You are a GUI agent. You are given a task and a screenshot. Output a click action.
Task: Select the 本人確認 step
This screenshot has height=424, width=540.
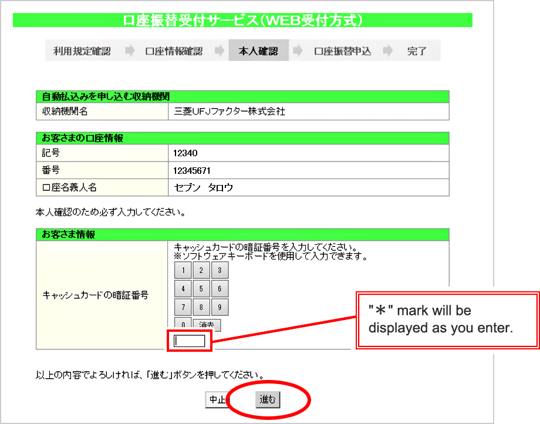[x=258, y=51]
